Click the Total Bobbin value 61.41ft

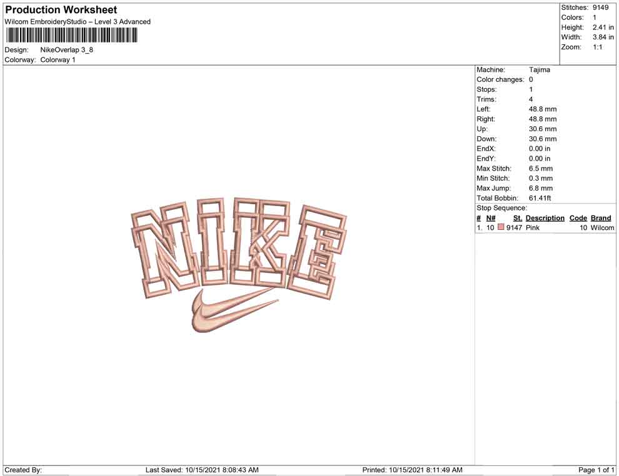coord(540,198)
